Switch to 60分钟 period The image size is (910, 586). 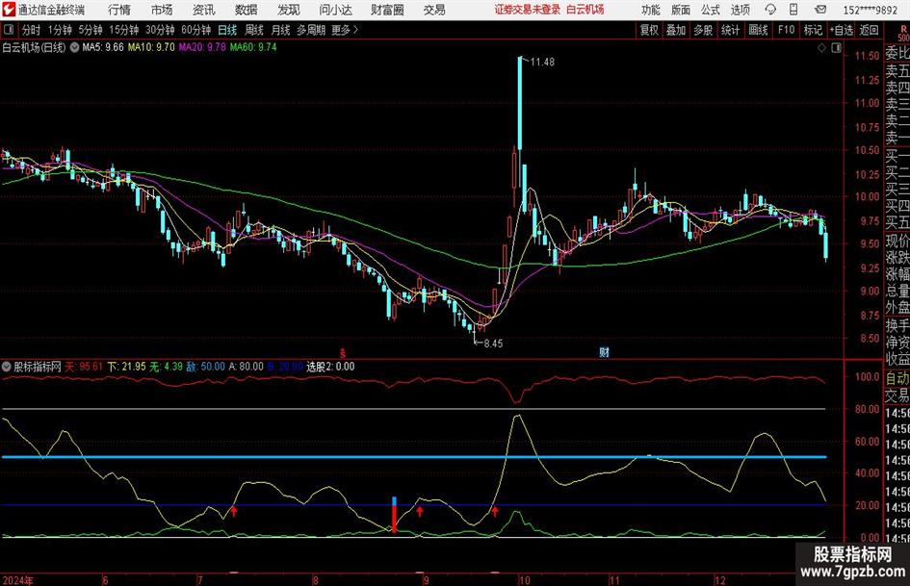196,30
